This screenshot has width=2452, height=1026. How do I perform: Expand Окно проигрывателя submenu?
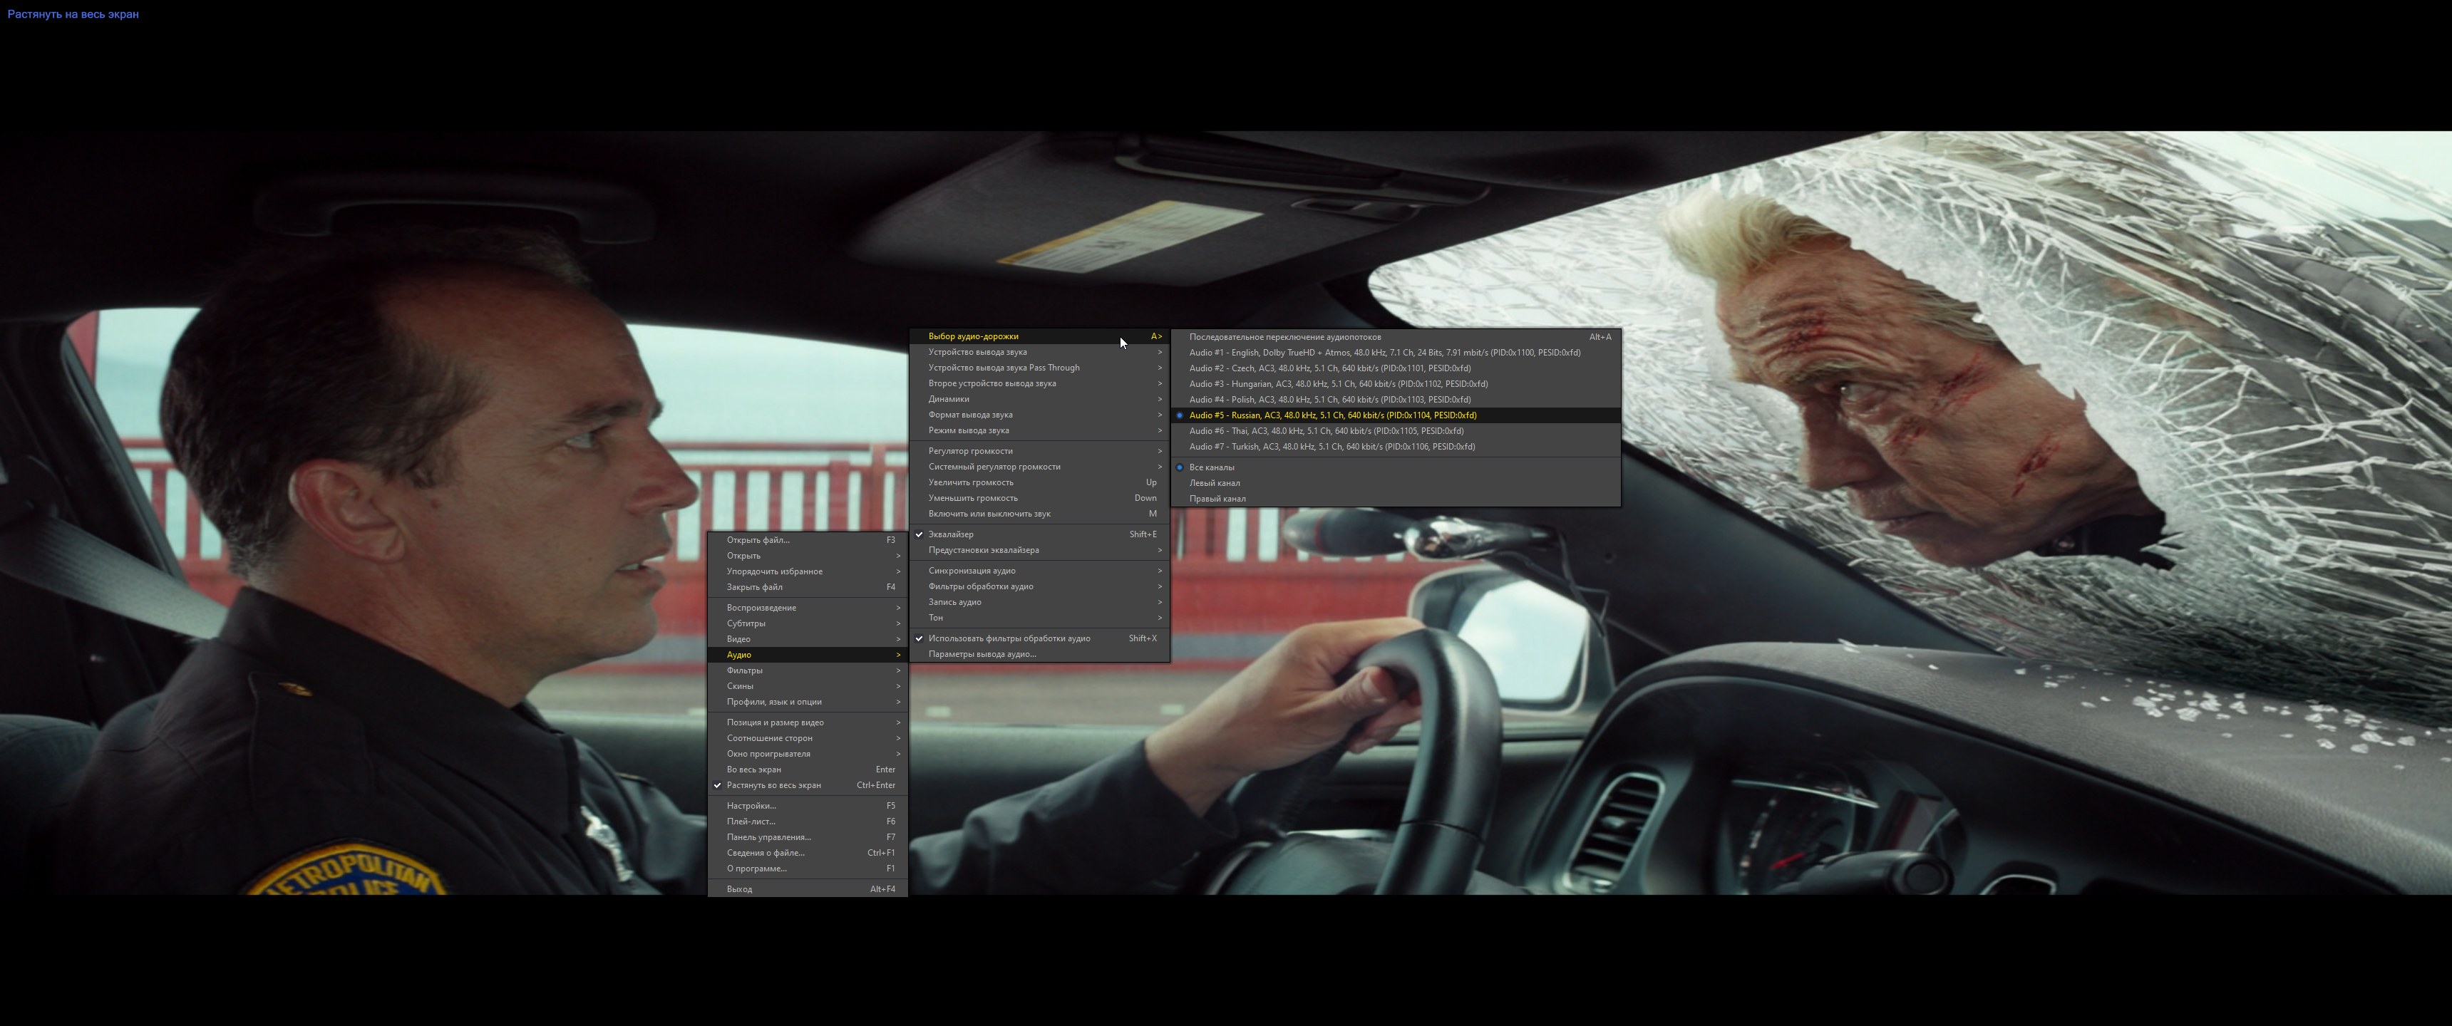pyautogui.click(x=807, y=754)
